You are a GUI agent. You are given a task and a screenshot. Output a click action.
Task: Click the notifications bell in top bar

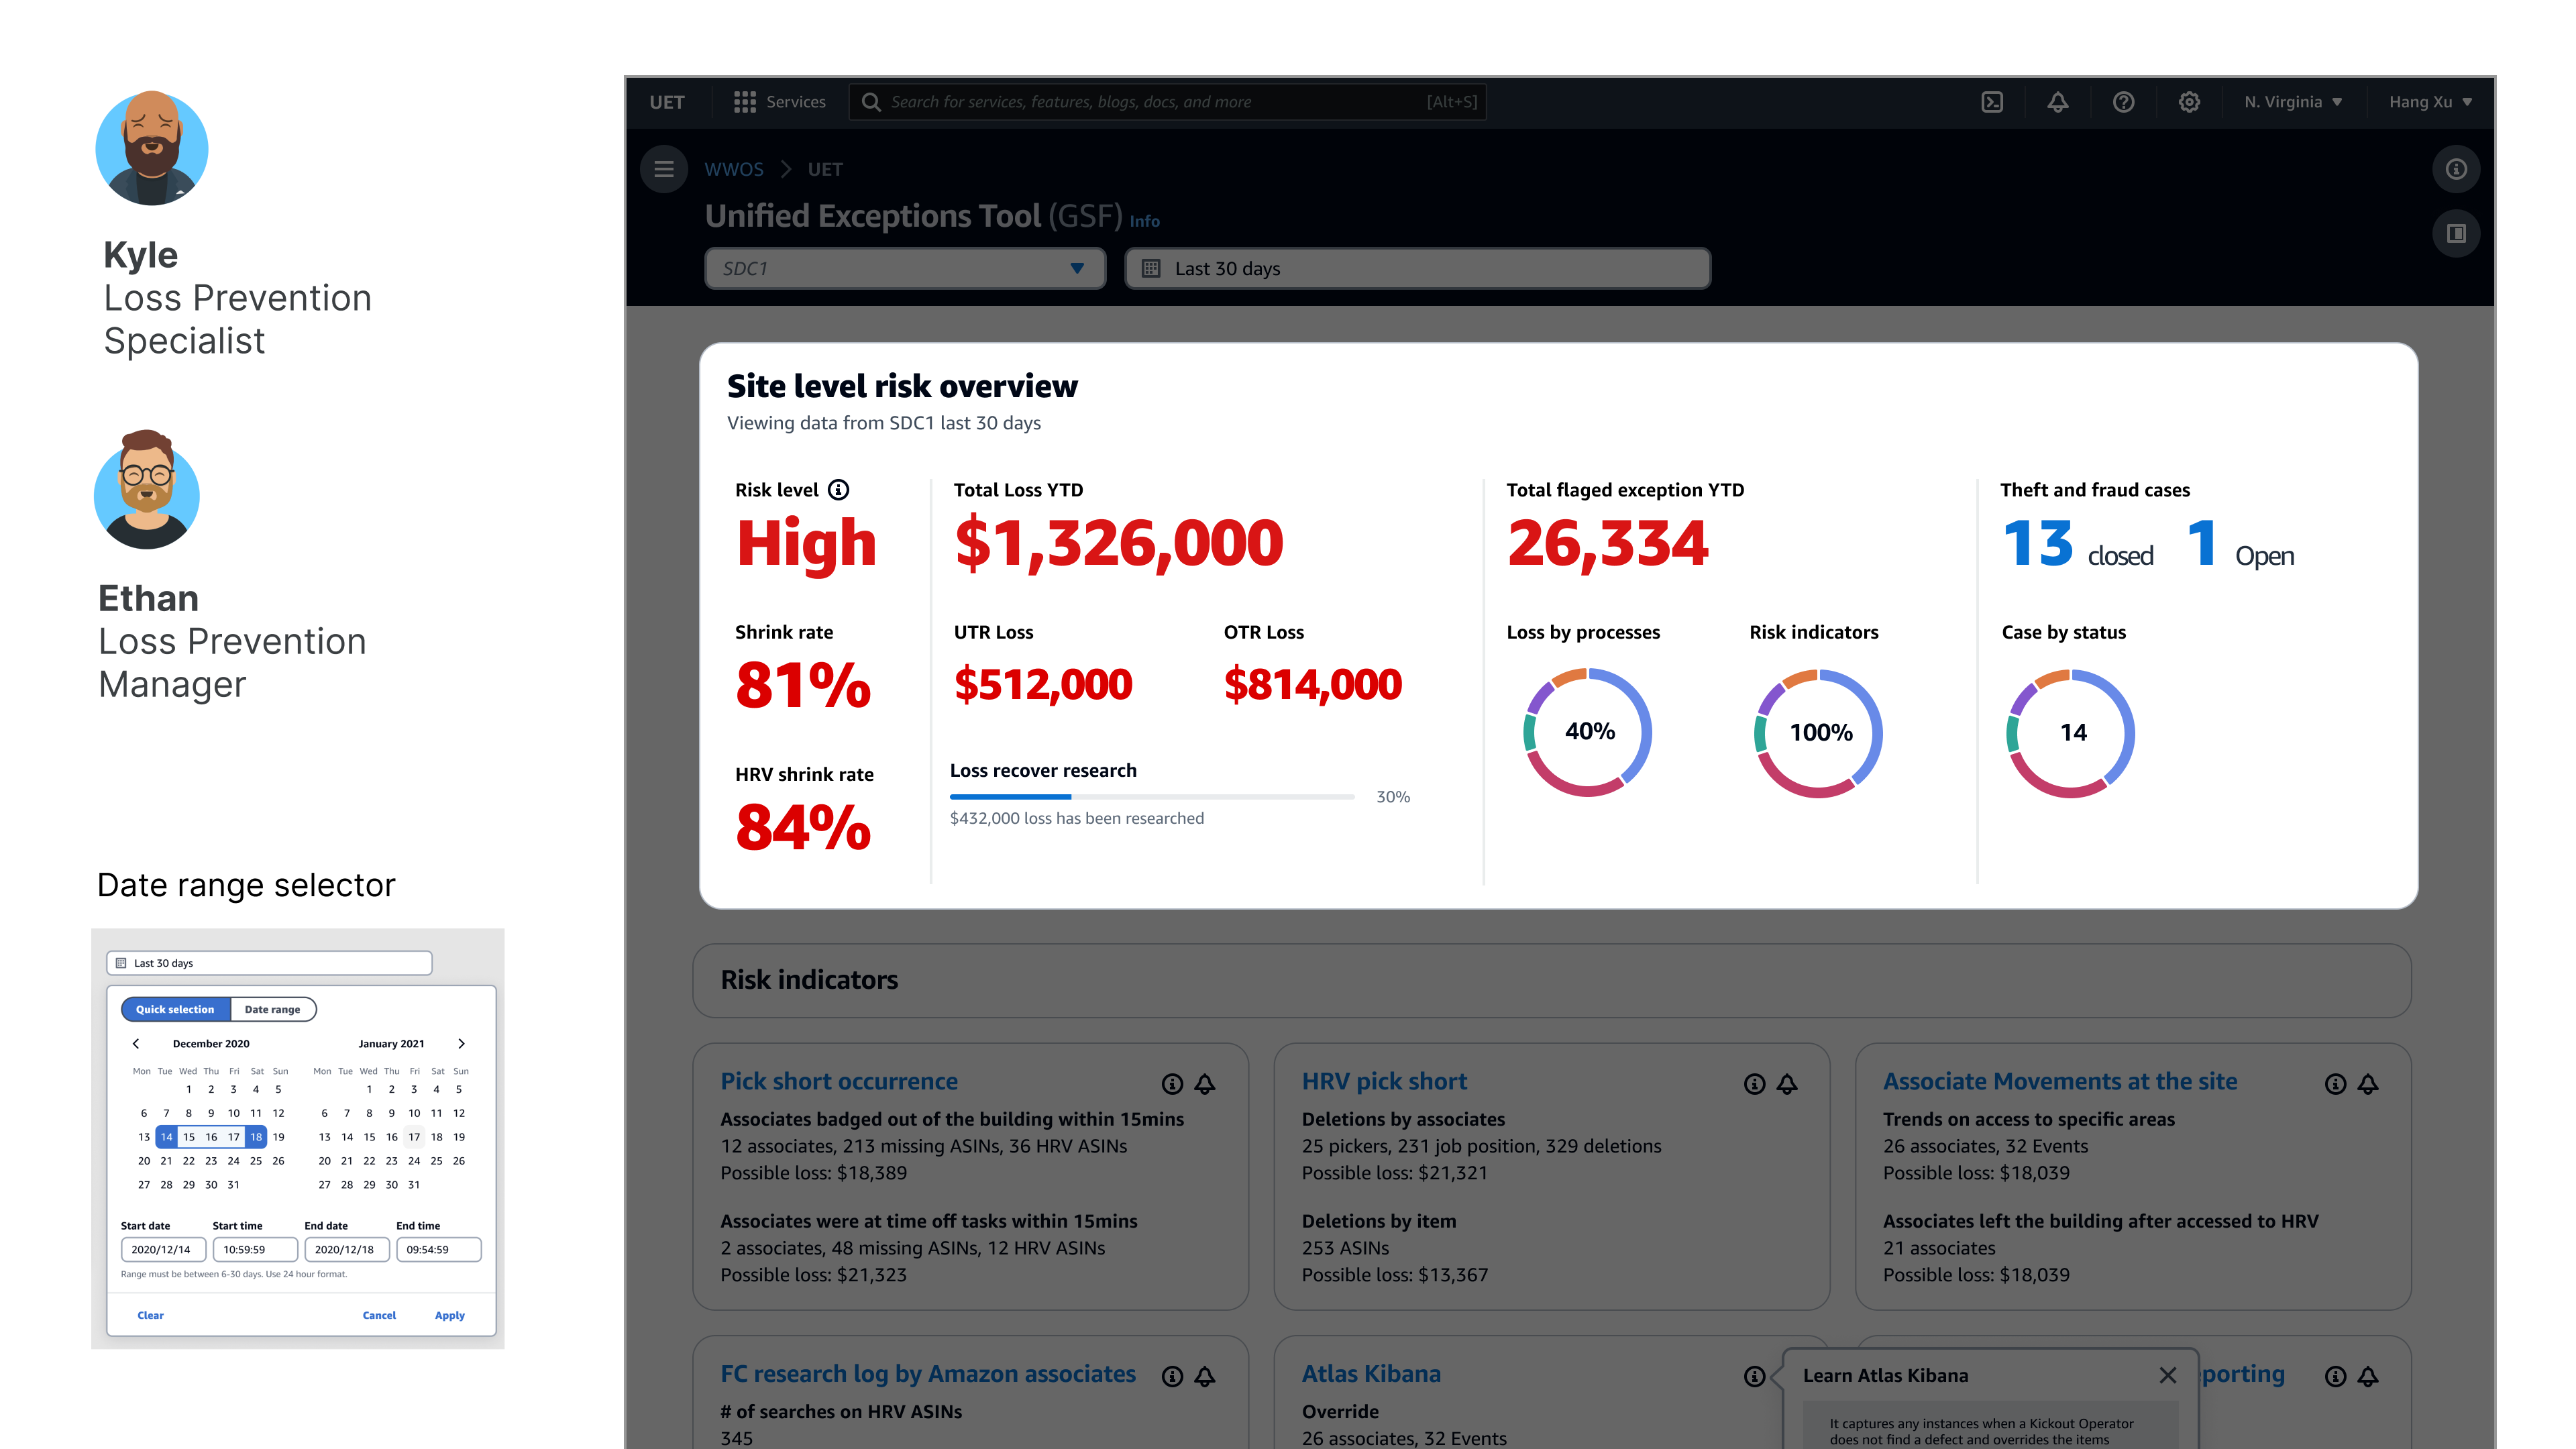pyautogui.click(x=2057, y=102)
